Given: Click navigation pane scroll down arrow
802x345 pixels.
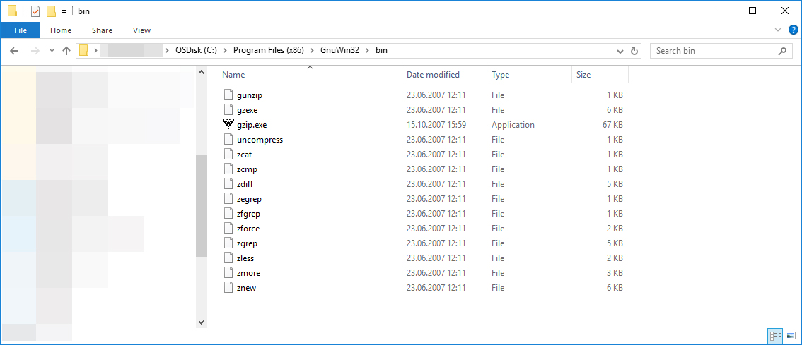Looking at the screenshot, I should pos(201,322).
